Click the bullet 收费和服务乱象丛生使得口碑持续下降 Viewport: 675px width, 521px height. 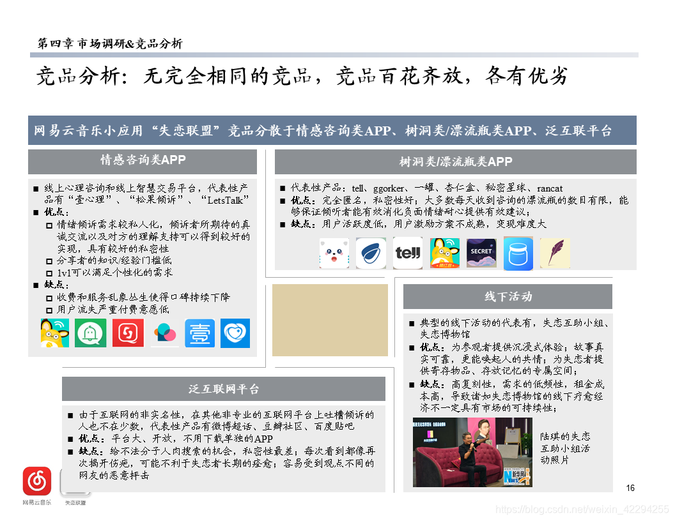[x=143, y=297]
